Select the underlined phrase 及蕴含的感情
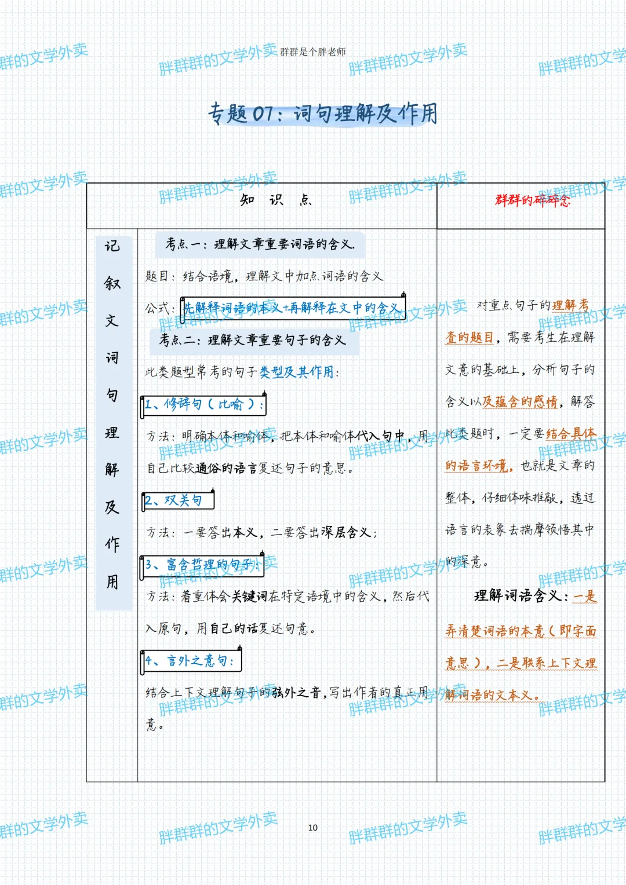The image size is (626, 885). (x=519, y=400)
